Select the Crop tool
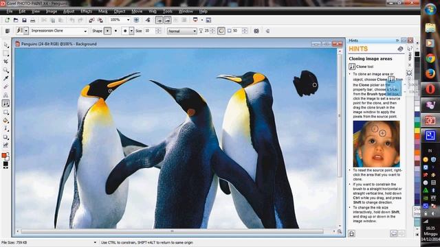 pyautogui.click(x=6, y=62)
